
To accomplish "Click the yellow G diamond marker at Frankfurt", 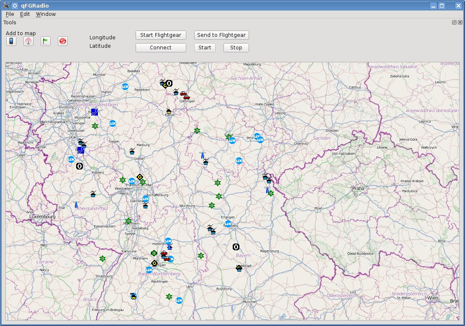I will (x=140, y=177).
